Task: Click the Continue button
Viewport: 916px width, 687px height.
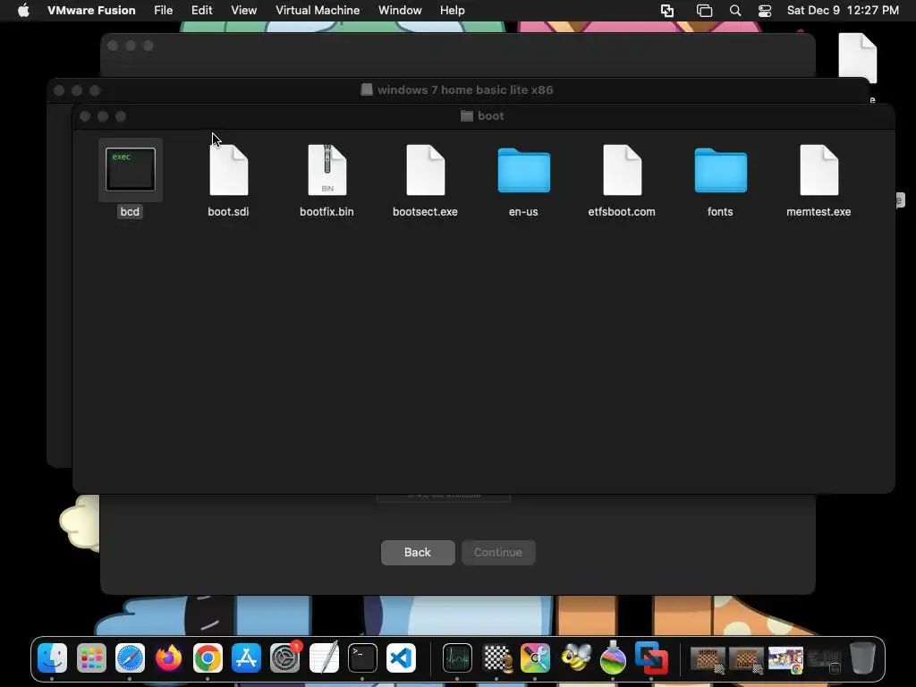Action: pos(498,552)
